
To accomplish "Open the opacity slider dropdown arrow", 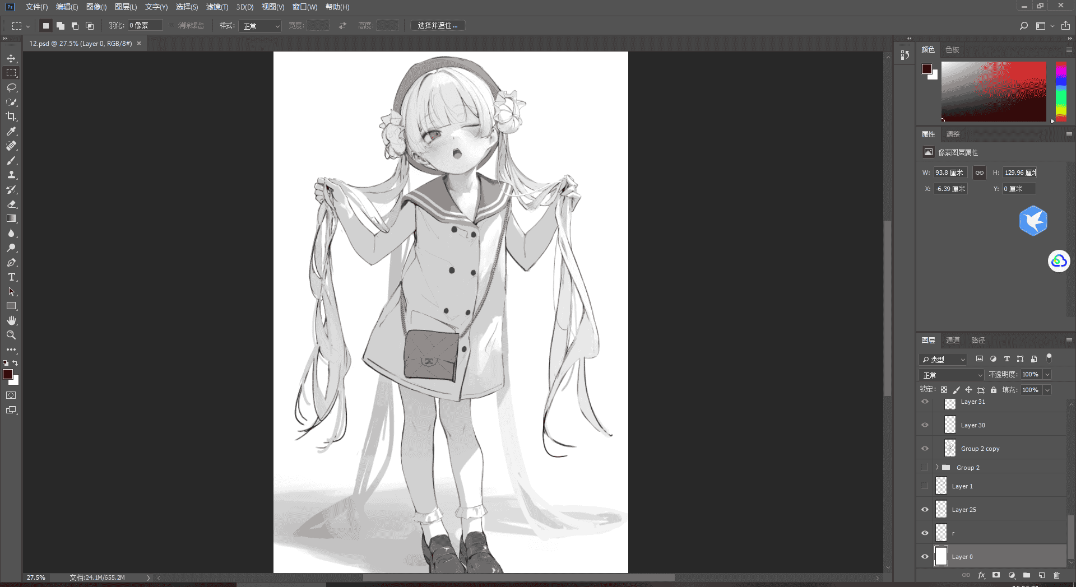I will pos(1047,374).
